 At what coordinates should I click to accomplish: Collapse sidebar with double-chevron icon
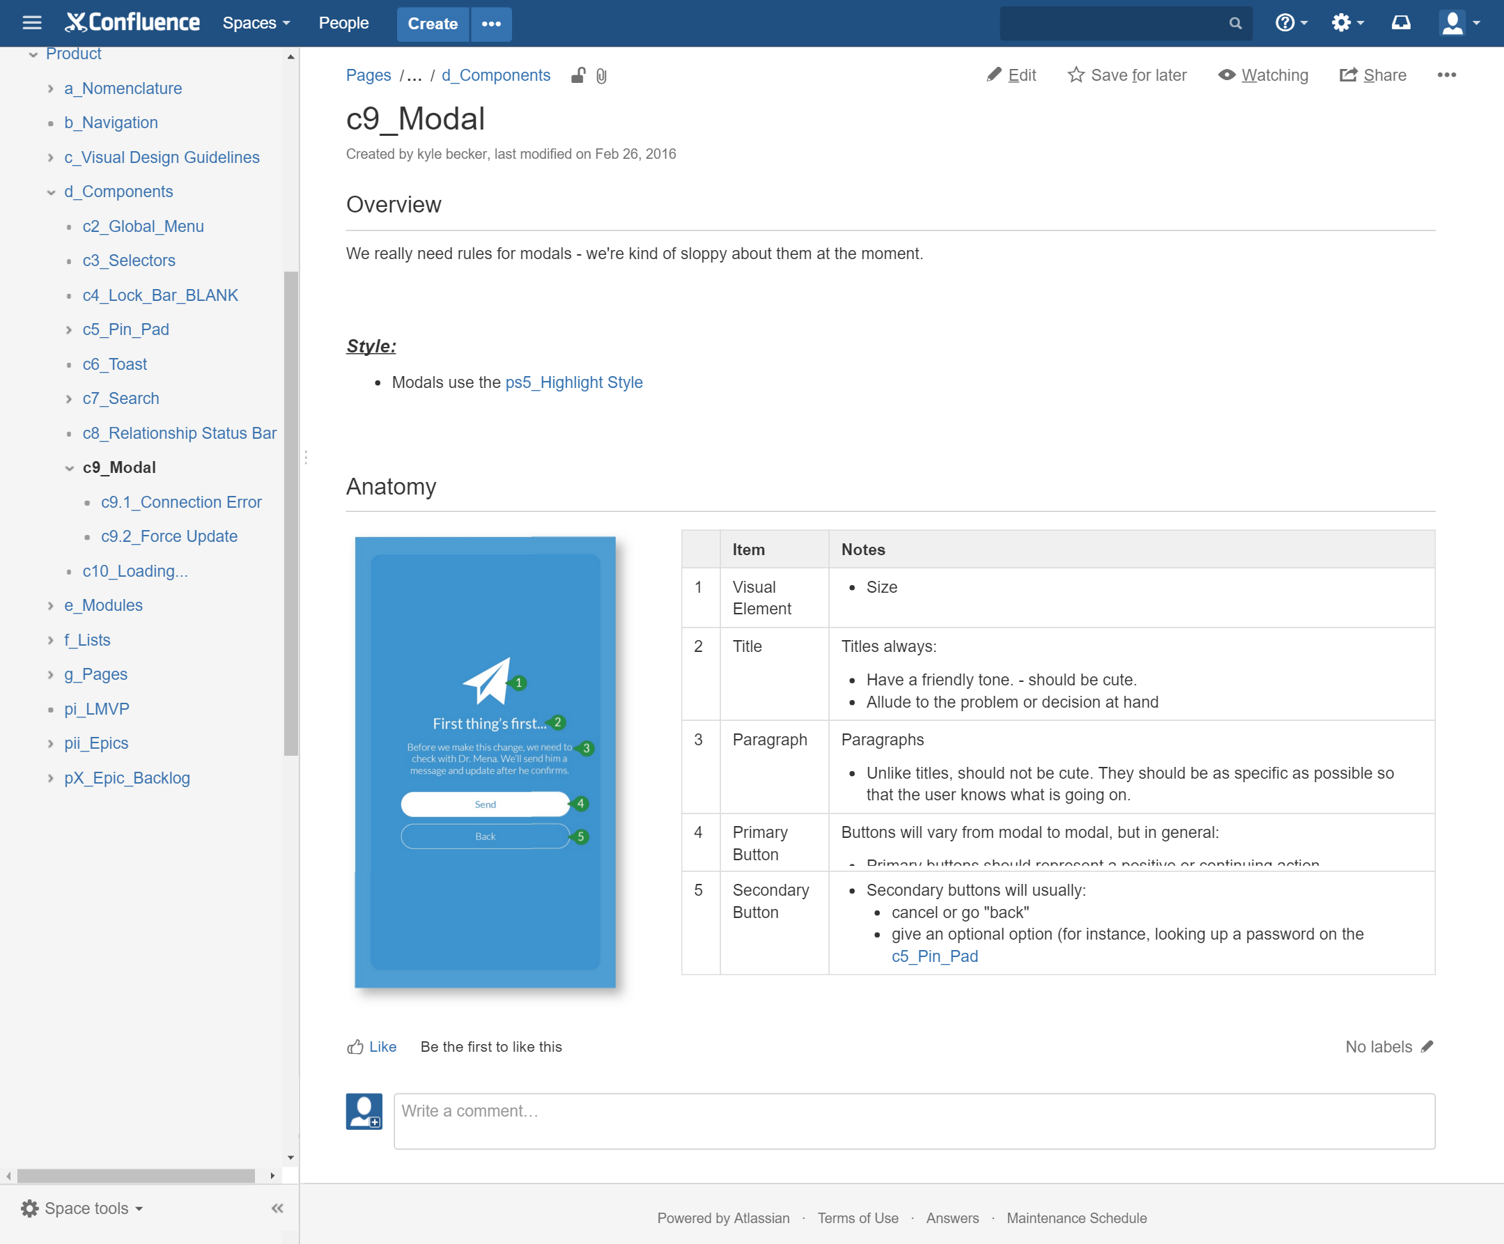click(277, 1208)
